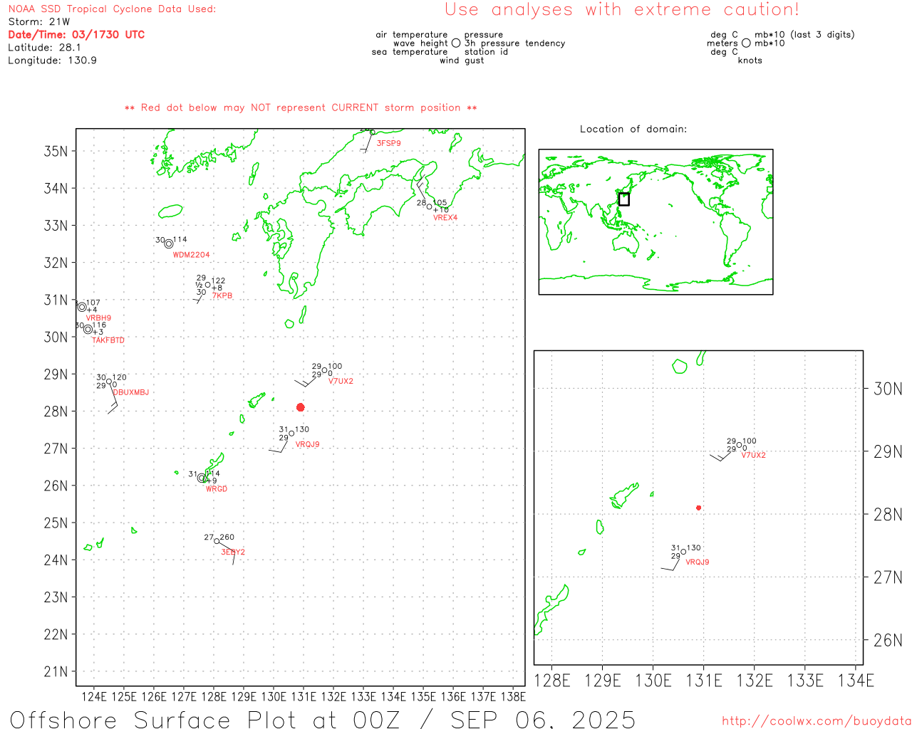The height and width of the screenshot is (729, 912).
Task: Select the 'Latitude: 28.1' text
Action: tap(44, 48)
